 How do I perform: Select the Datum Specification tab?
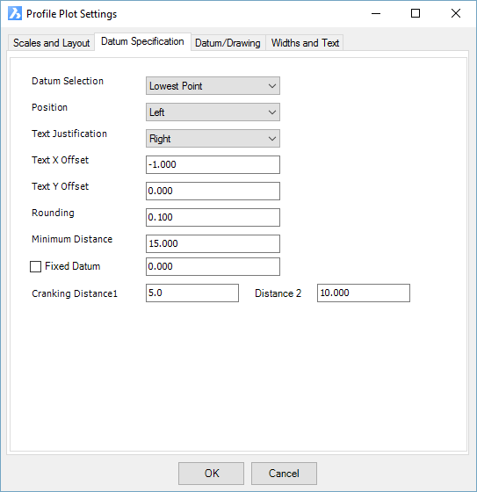coord(142,41)
